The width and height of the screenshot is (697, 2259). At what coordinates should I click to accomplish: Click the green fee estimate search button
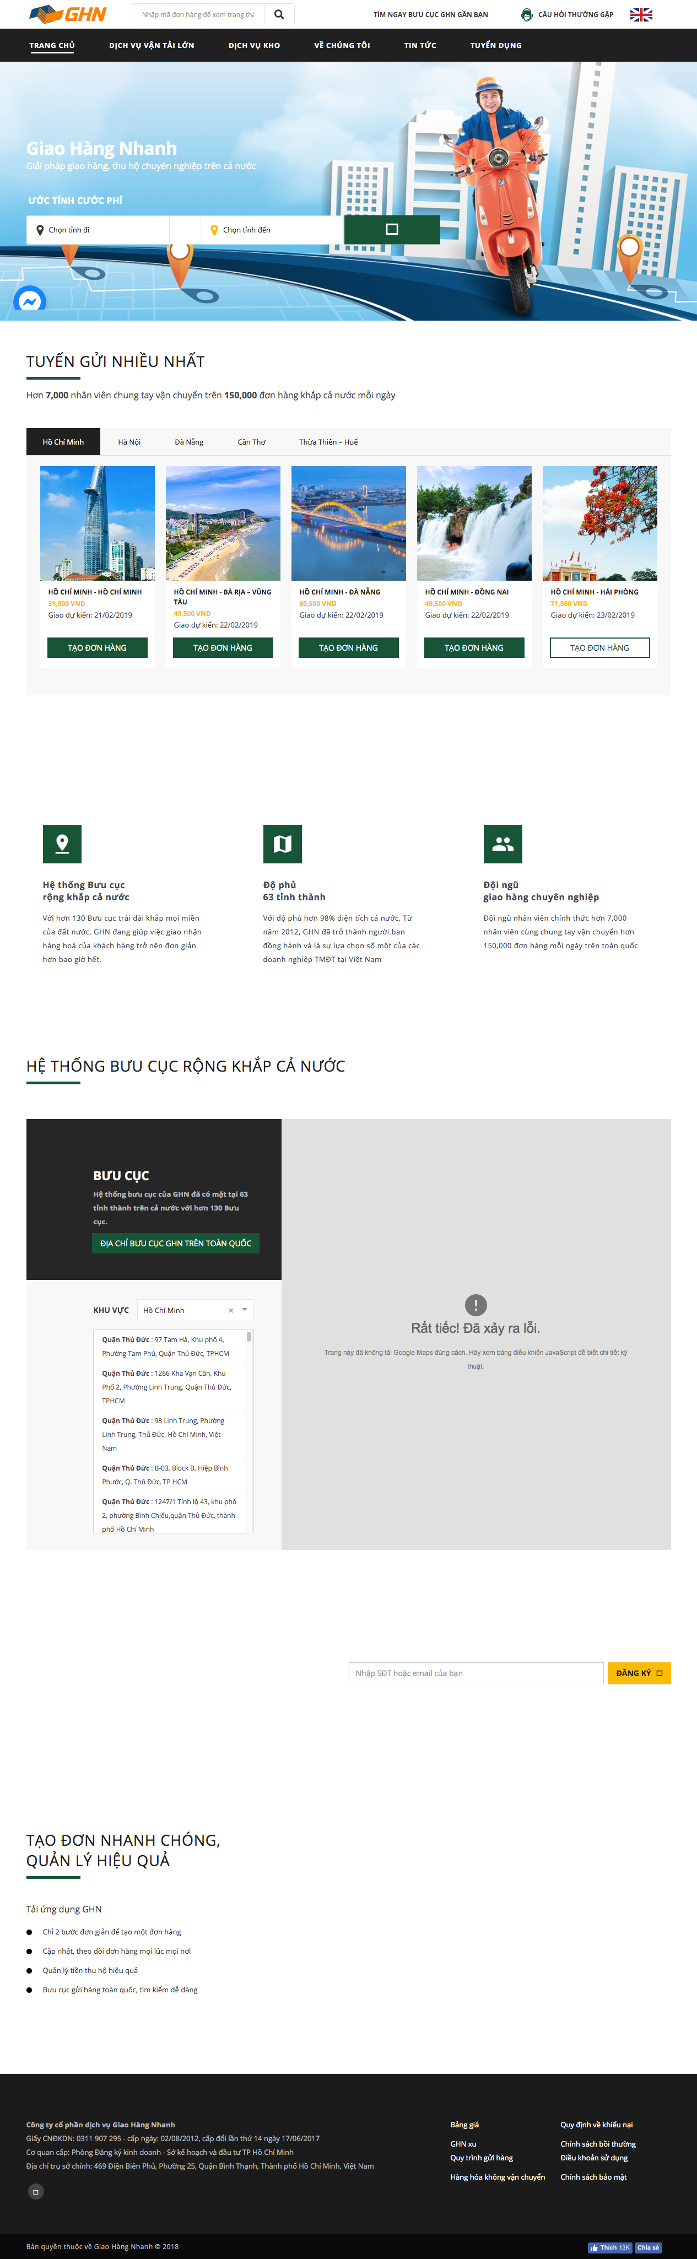(392, 229)
